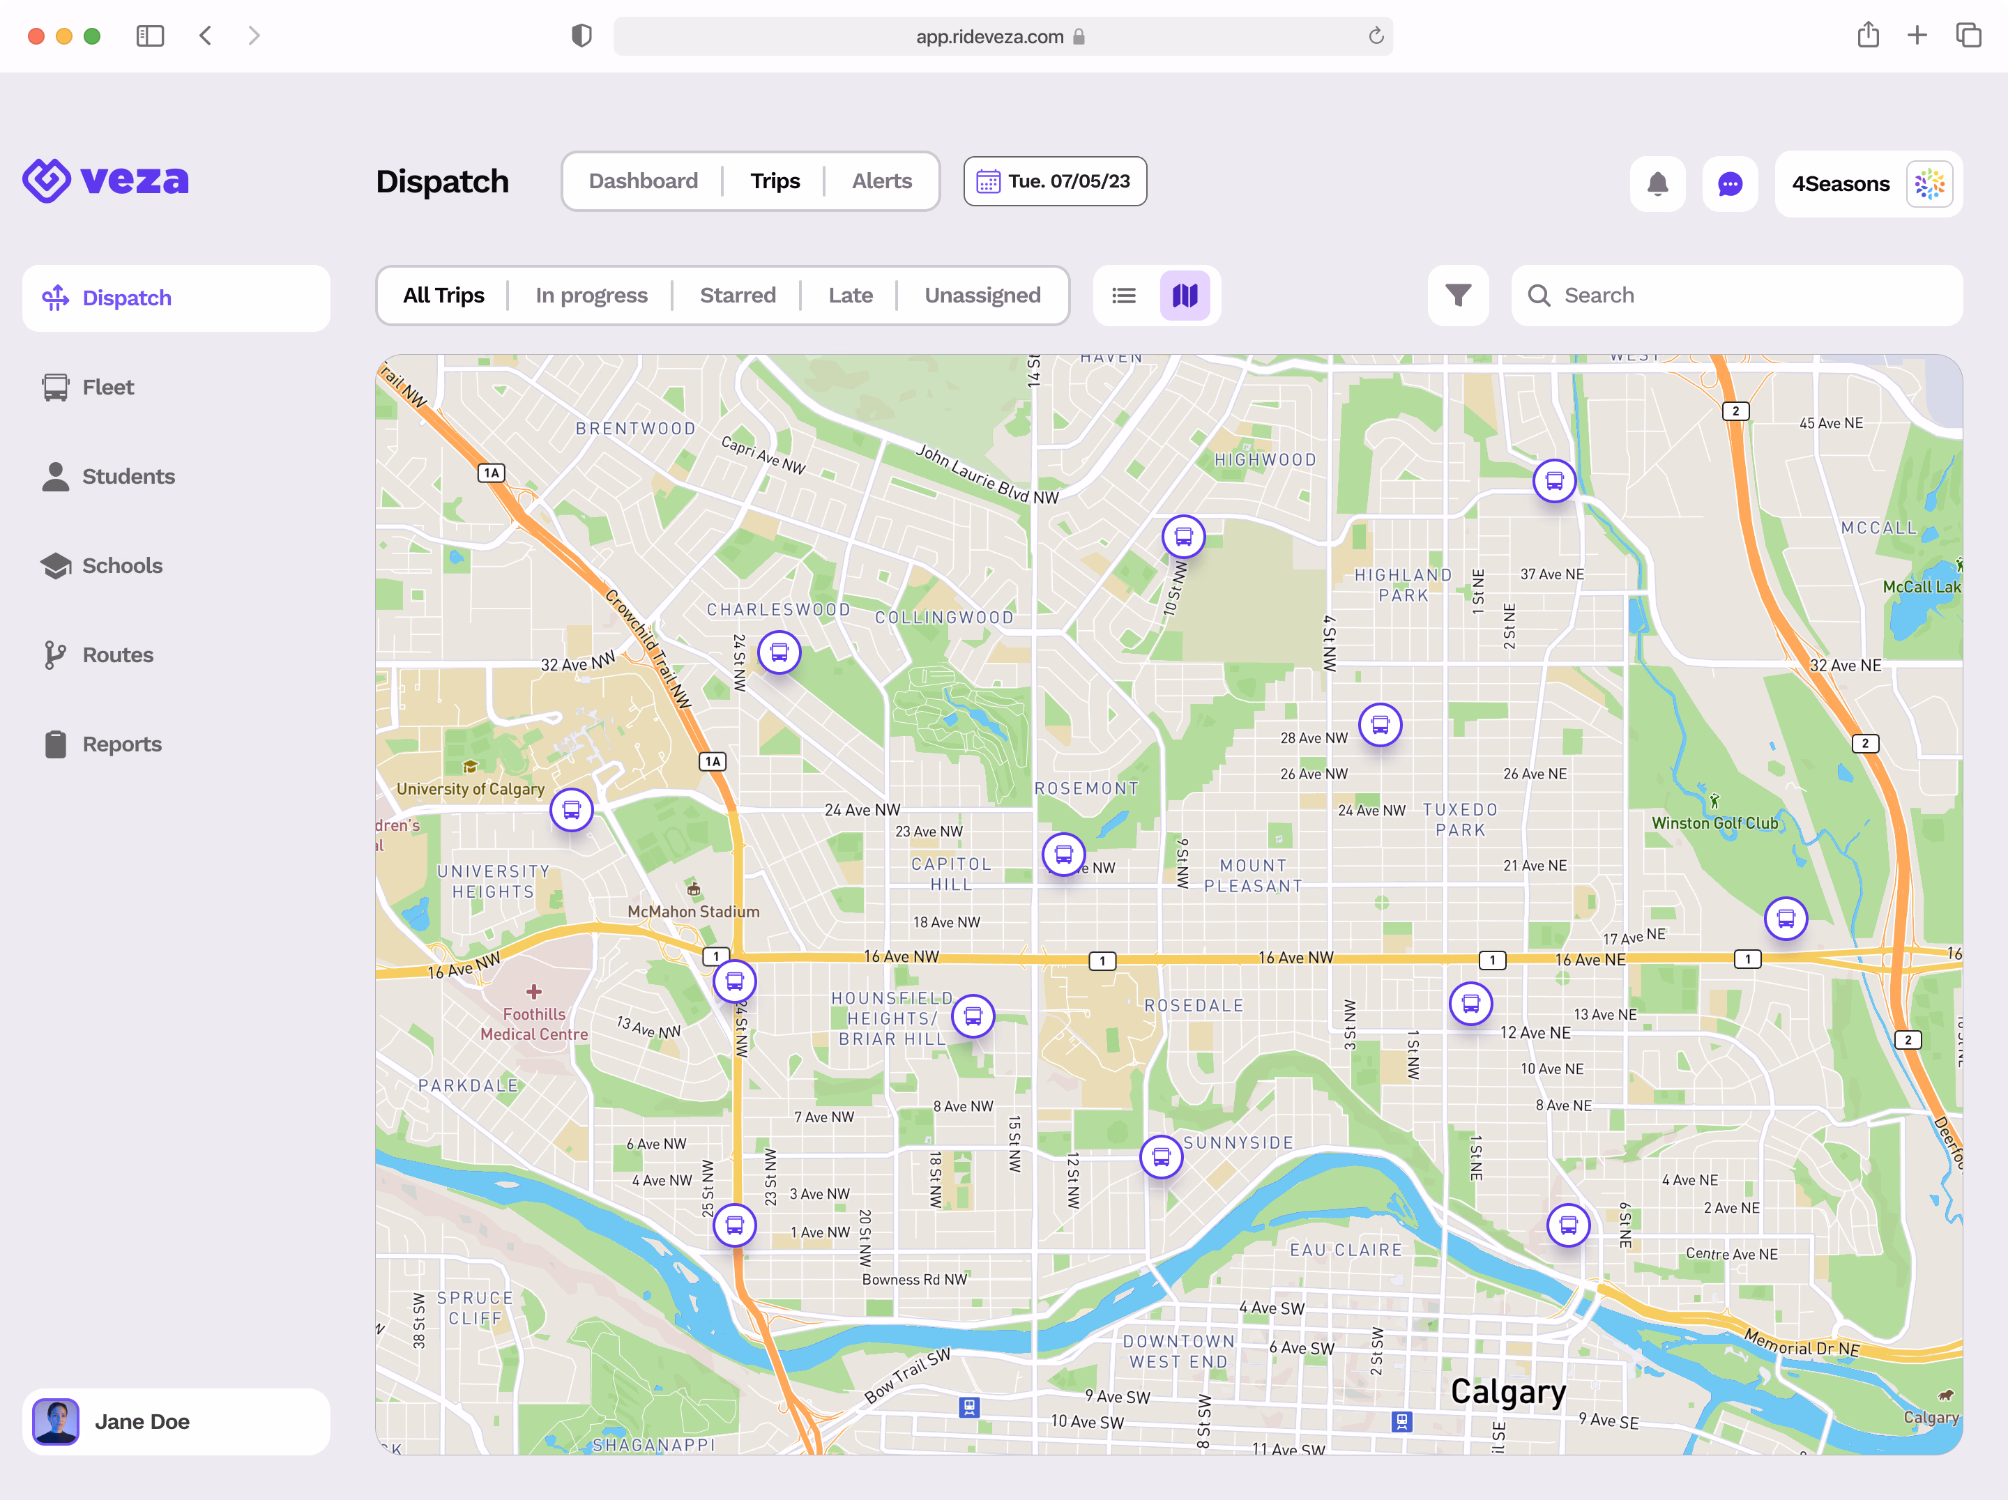Open the Reports section
The width and height of the screenshot is (2008, 1500).
(176, 744)
